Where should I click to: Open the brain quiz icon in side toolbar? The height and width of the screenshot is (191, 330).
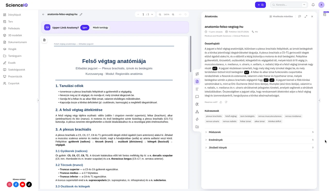(x=197, y=104)
